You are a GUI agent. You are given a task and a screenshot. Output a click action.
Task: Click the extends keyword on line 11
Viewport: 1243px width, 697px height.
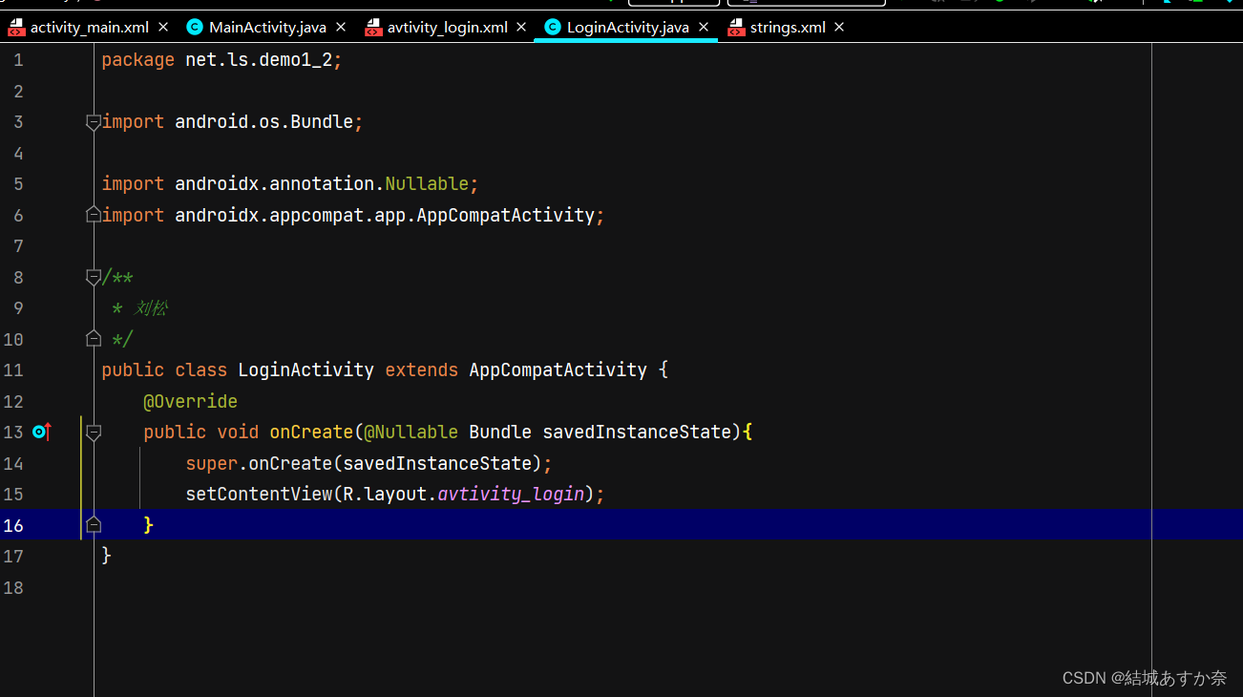click(x=421, y=370)
